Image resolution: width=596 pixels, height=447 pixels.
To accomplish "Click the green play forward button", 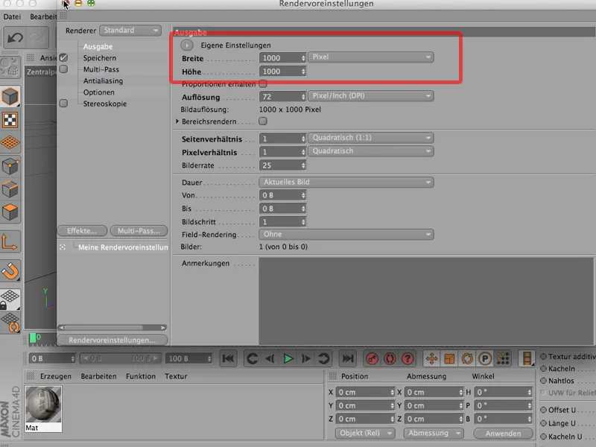I will point(288,358).
